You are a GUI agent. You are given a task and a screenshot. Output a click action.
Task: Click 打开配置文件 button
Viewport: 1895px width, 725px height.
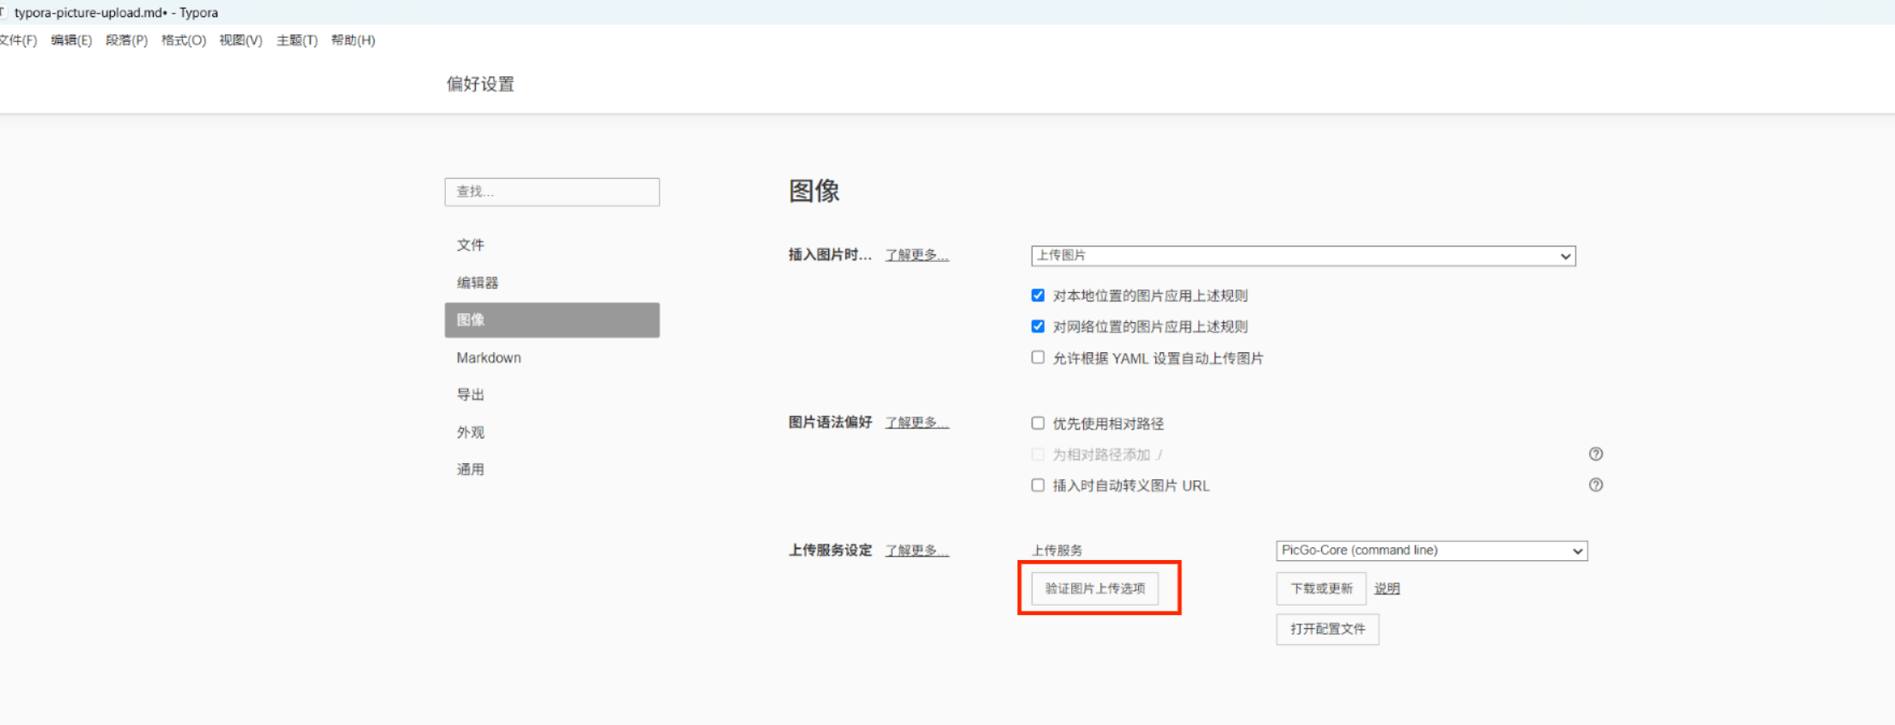(1326, 629)
